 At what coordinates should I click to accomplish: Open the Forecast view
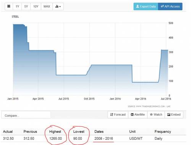click(x=118, y=114)
